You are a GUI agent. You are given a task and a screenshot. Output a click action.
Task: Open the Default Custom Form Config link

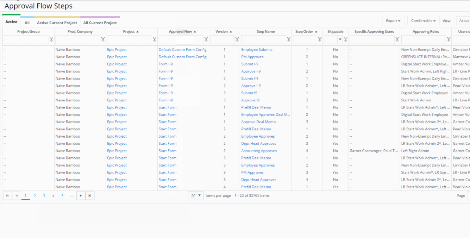182,50
